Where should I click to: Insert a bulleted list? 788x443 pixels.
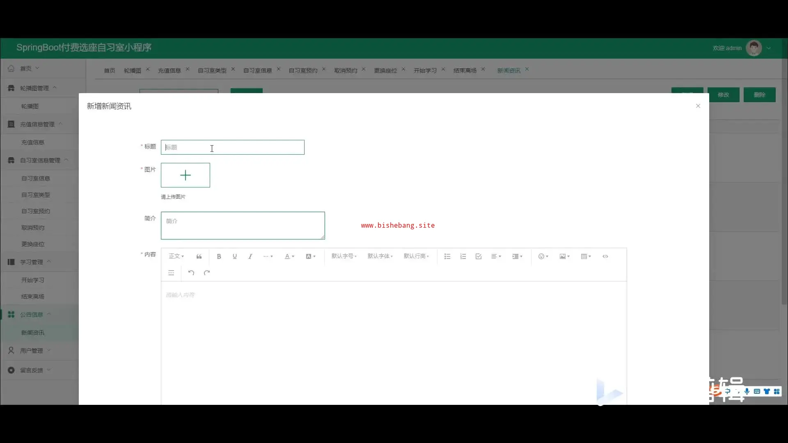447,256
